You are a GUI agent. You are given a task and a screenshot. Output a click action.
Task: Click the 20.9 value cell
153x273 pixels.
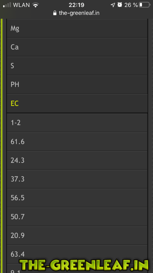pyautogui.click(x=77, y=236)
